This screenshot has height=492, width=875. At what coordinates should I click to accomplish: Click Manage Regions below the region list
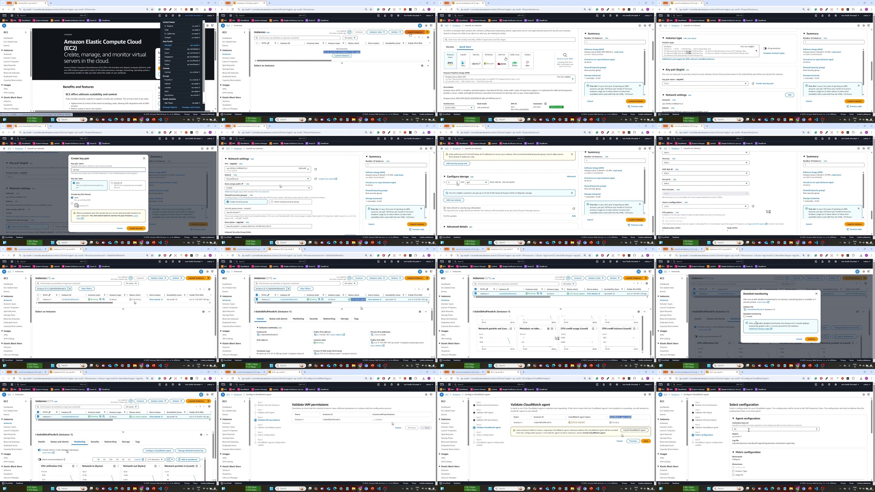(x=170, y=107)
